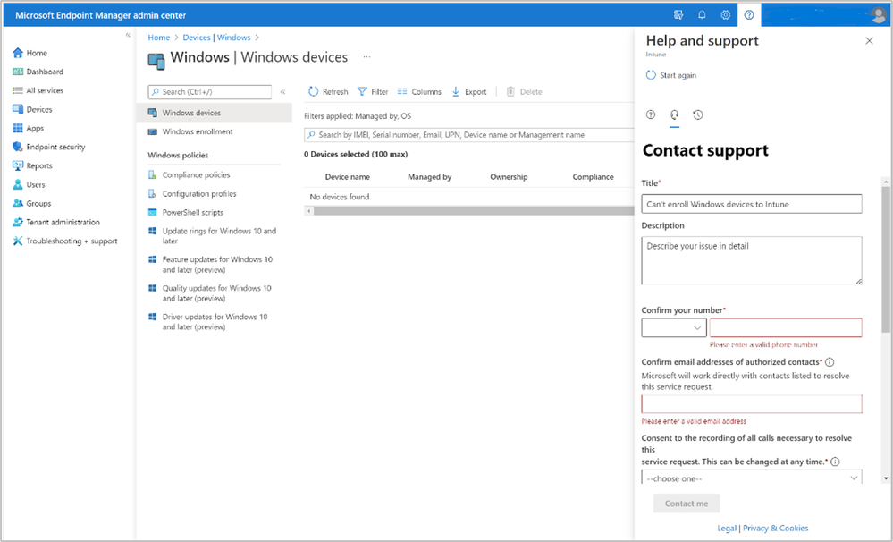Click the blade Search (Ctrl+/) box
The width and height of the screenshot is (893, 542).
pyautogui.click(x=209, y=92)
